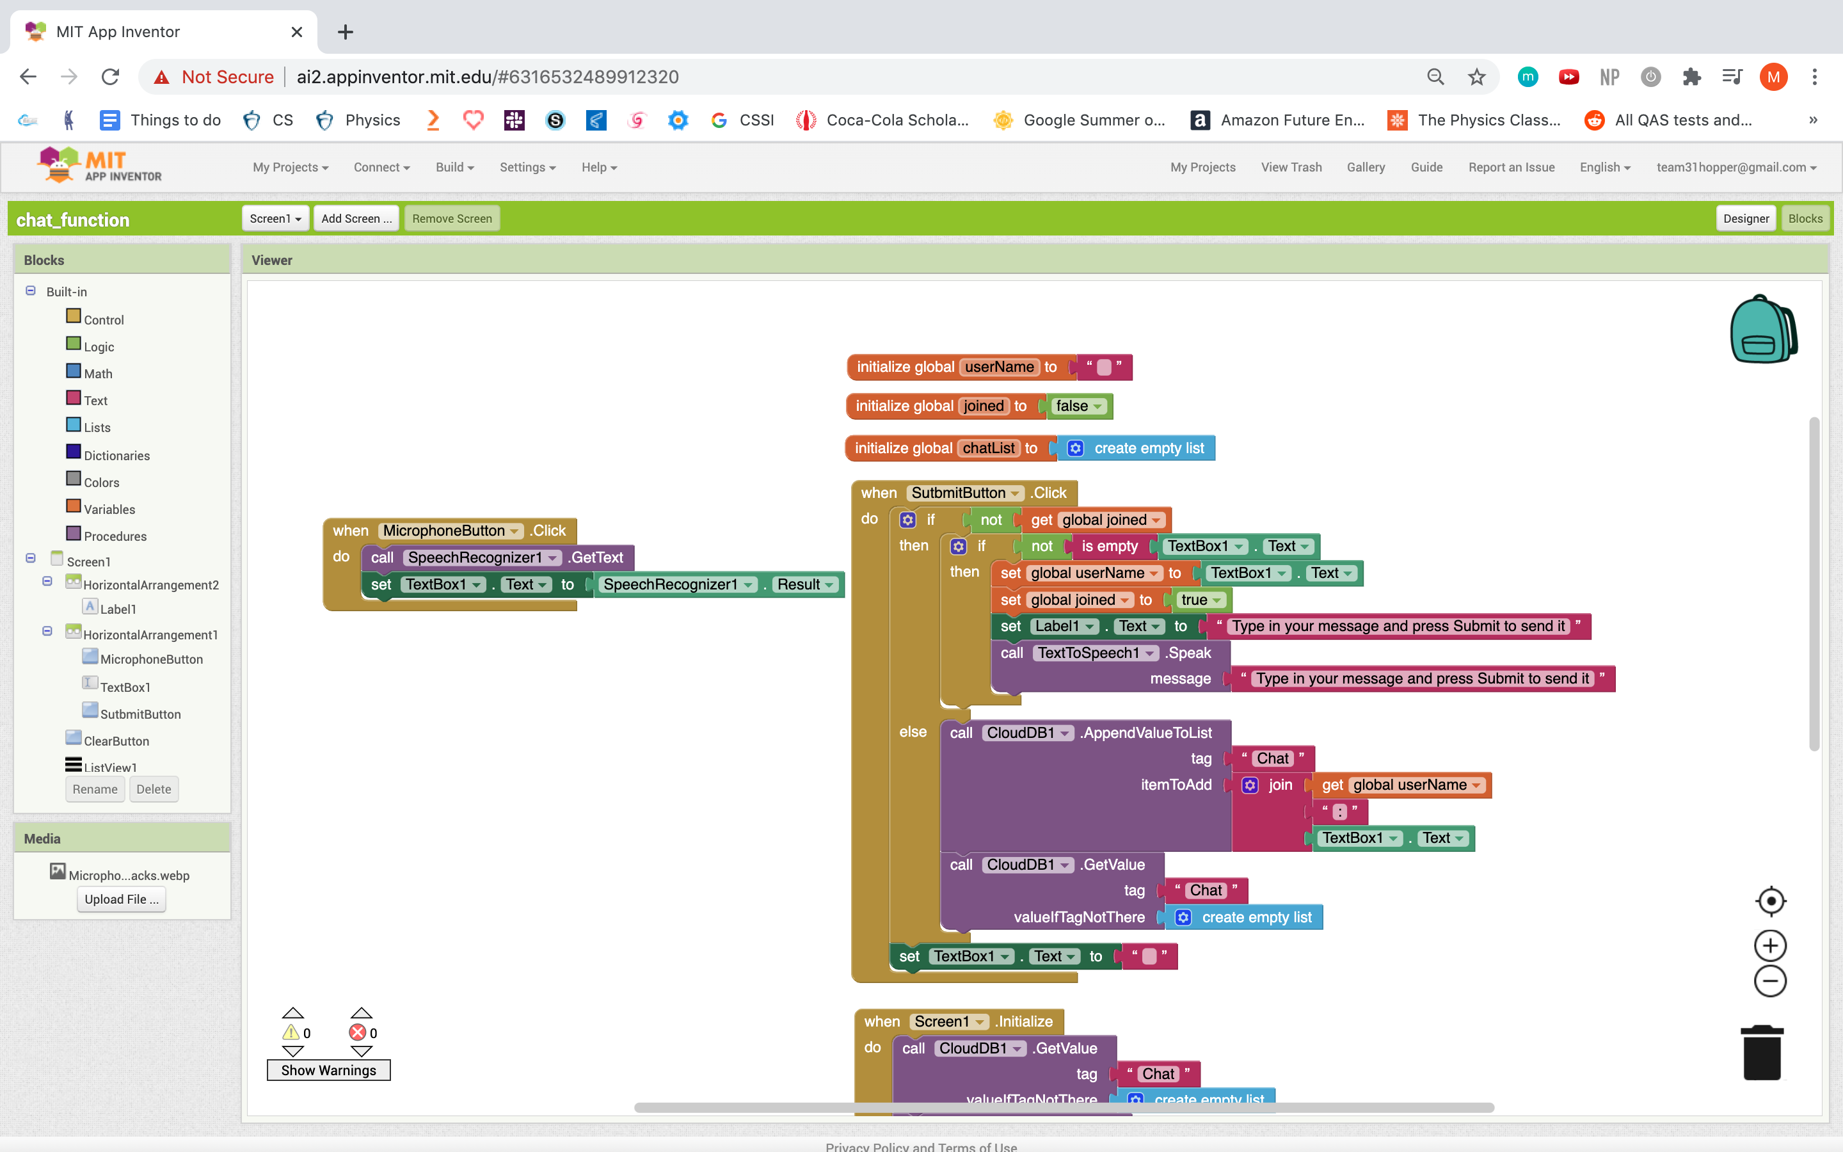This screenshot has width=1843, height=1152.
Task: Switch to the Designer view
Action: [1746, 219]
